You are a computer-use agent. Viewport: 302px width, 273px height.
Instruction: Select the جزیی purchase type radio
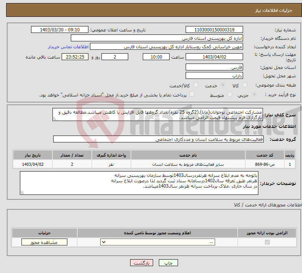click(254, 95)
